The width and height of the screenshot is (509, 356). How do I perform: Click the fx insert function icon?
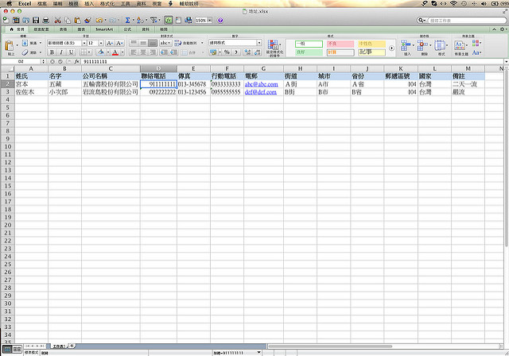[76, 61]
